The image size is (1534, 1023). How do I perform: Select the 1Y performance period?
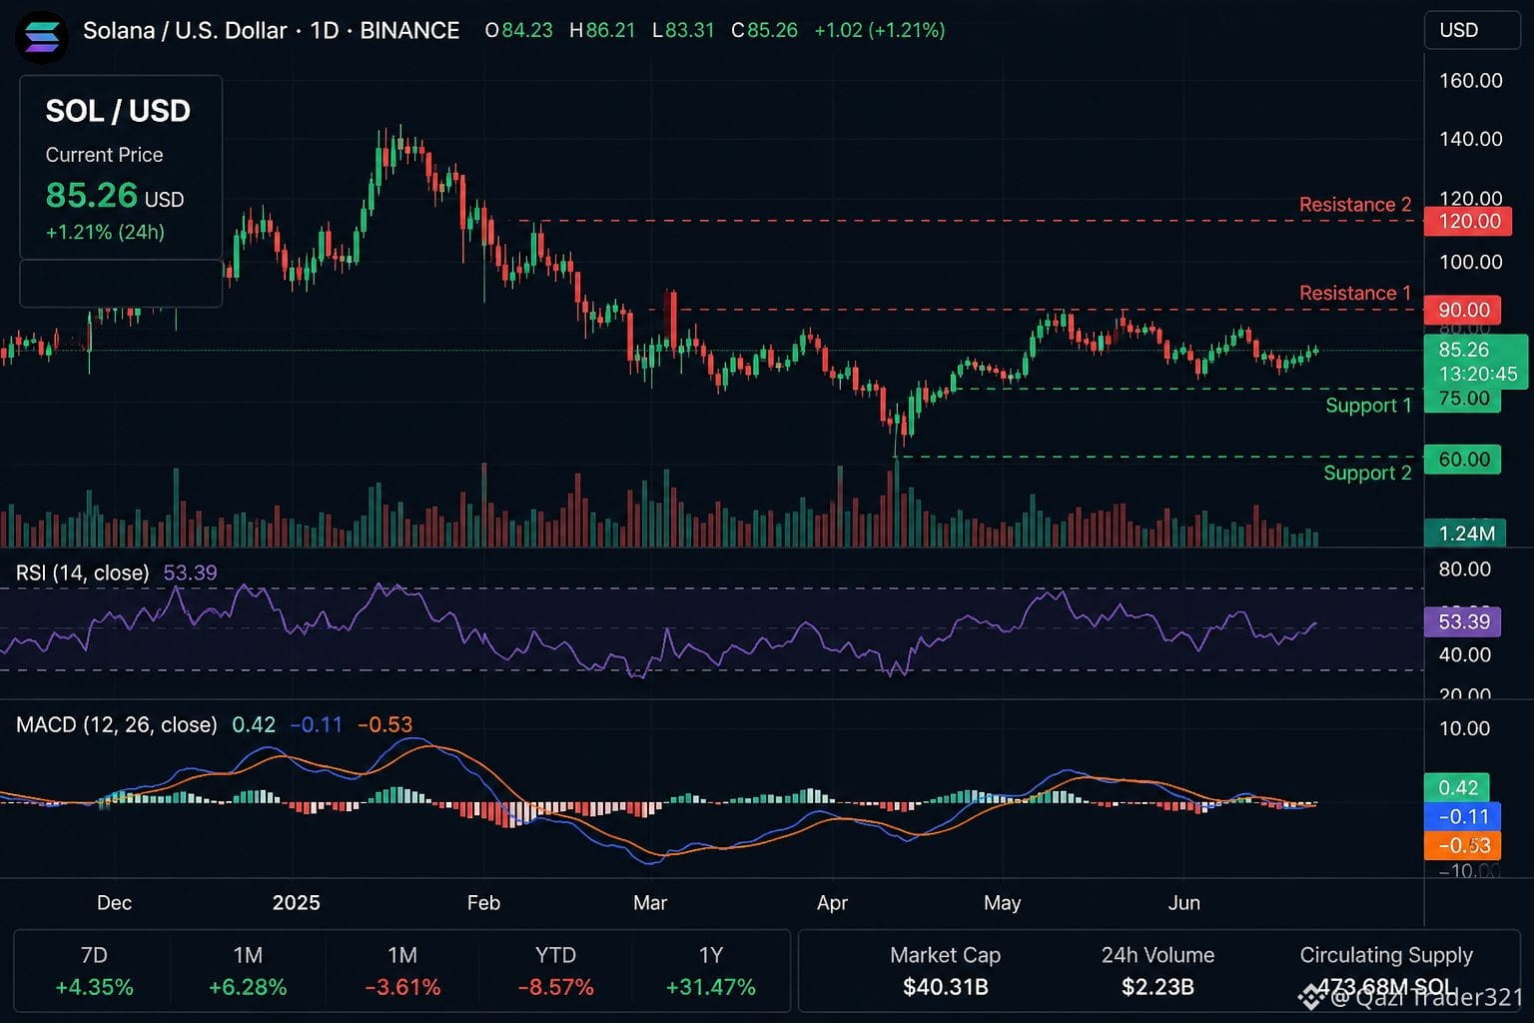(x=711, y=971)
